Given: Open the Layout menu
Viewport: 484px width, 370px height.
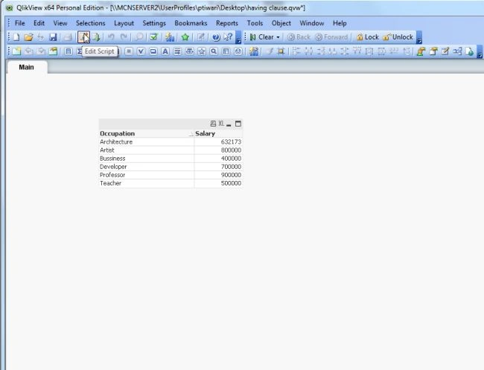Looking at the screenshot, I should tap(124, 23).
